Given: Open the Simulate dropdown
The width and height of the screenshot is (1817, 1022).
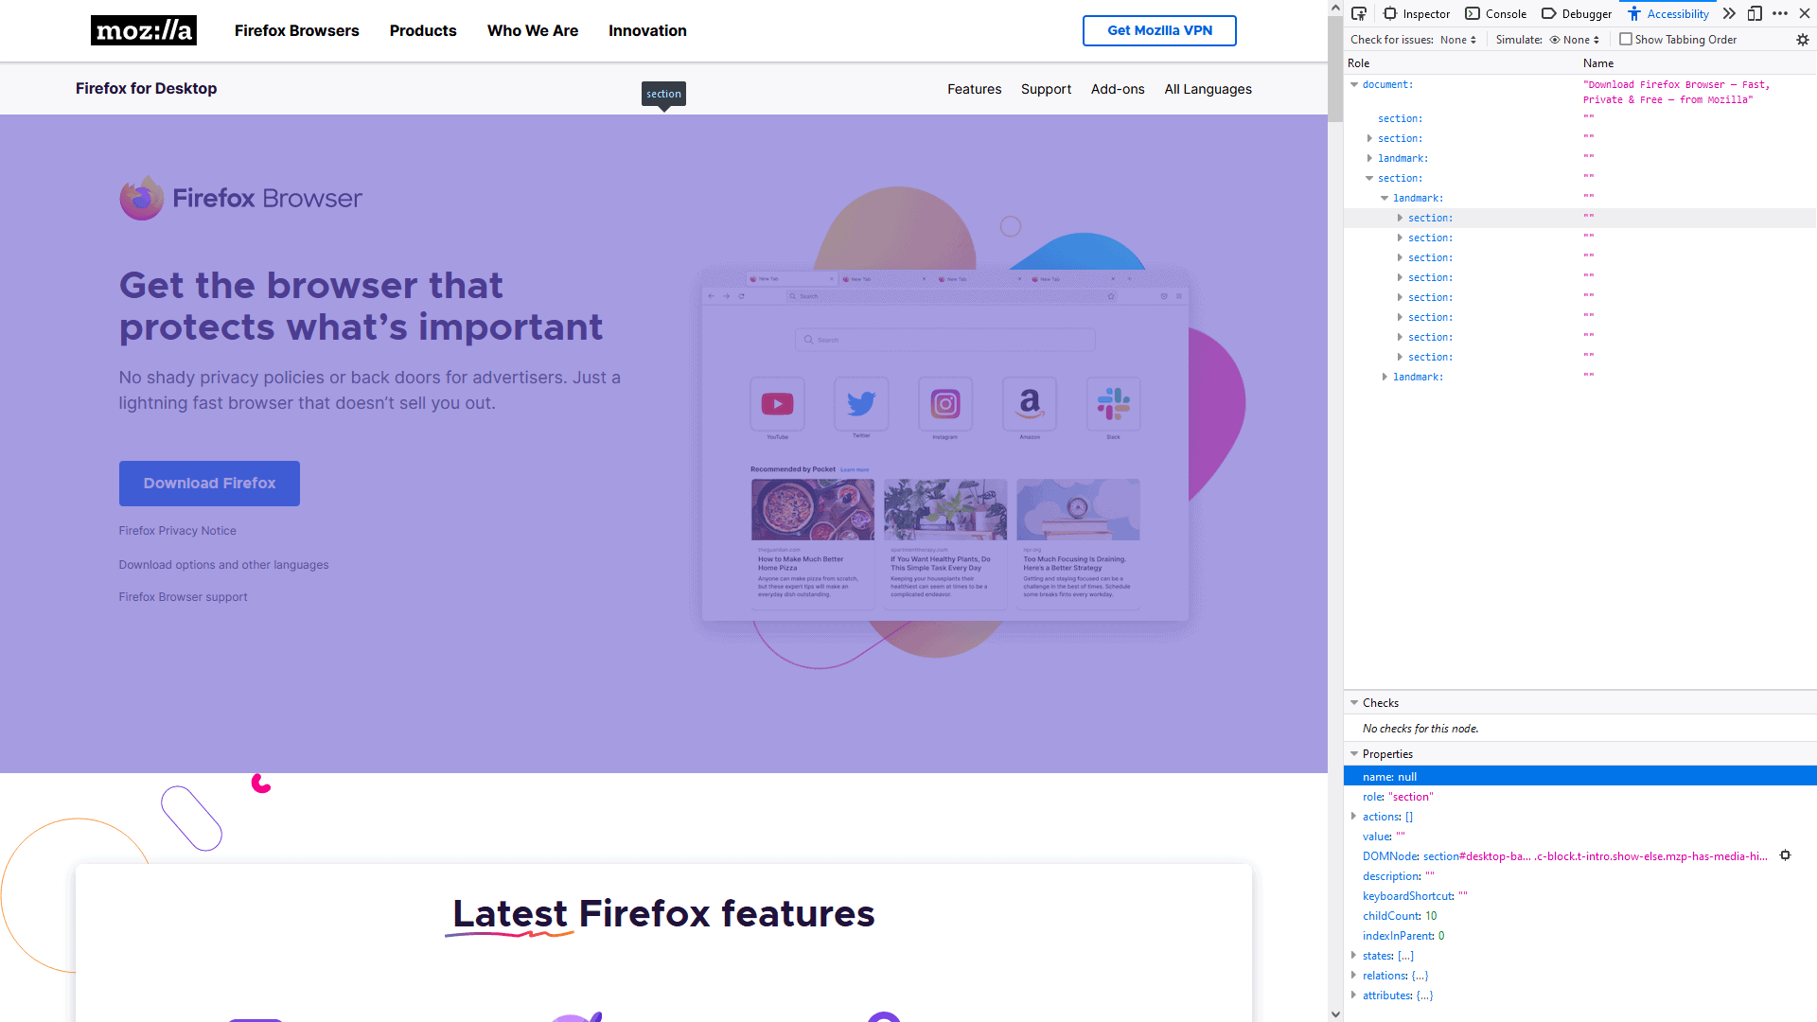Looking at the screenshot, I should click(1578, 39).
